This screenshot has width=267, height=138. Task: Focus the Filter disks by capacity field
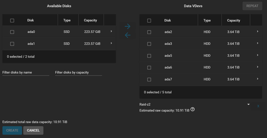tap(78, 73)
